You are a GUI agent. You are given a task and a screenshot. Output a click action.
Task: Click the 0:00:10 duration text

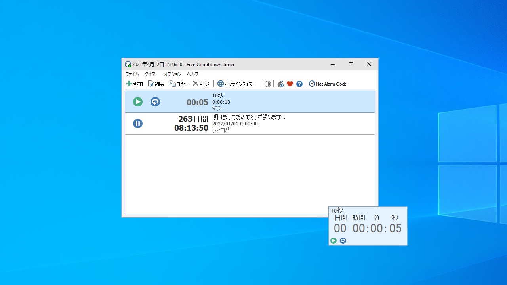pyautogui.click(x=221, y=102)
